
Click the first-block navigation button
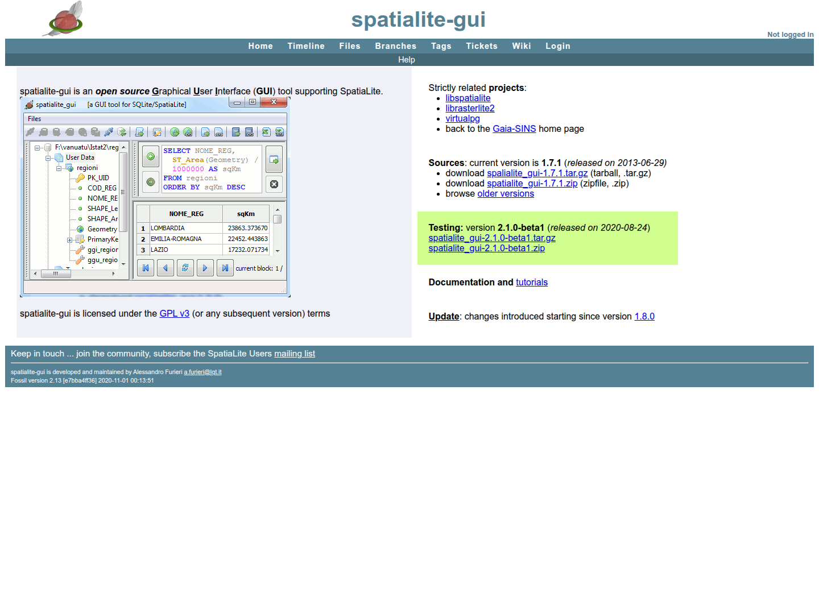(x=146, y=268)
